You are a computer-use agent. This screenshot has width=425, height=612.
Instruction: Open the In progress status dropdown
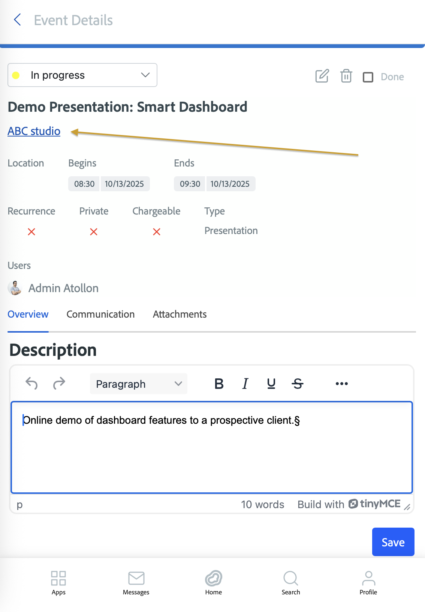[82, 75]
